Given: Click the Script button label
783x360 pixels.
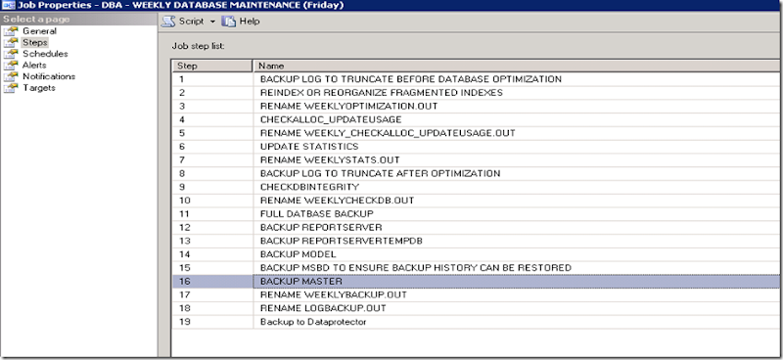Looking at the screenshot, I should click(x=191, y=22).
